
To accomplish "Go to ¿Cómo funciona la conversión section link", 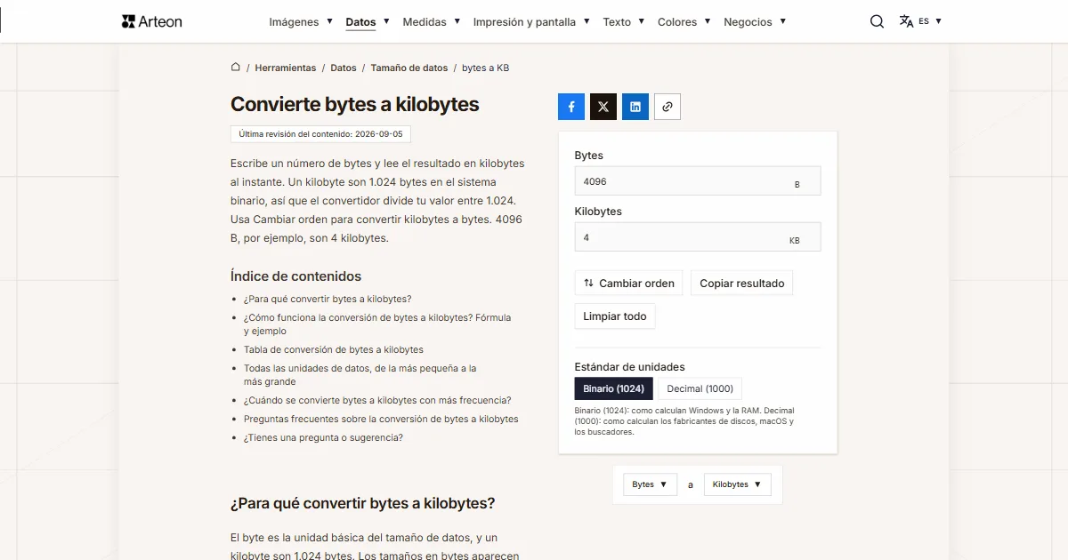I will [377, 324].
